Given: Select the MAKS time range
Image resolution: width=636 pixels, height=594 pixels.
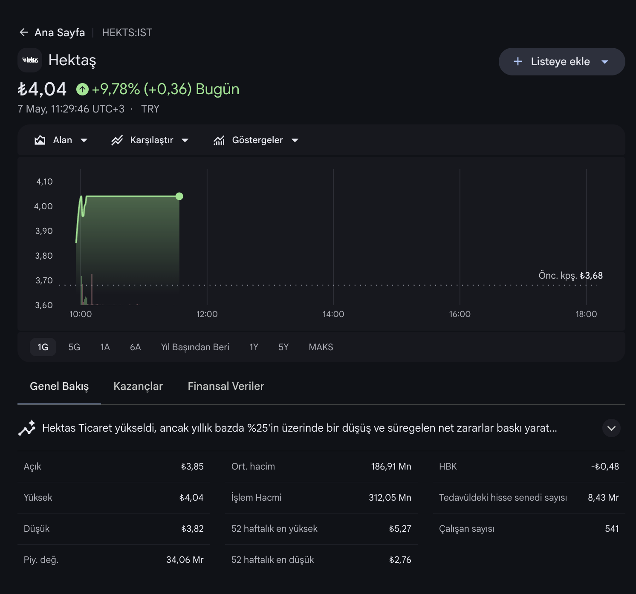Looking at the screenshot, I should (321, 347).
